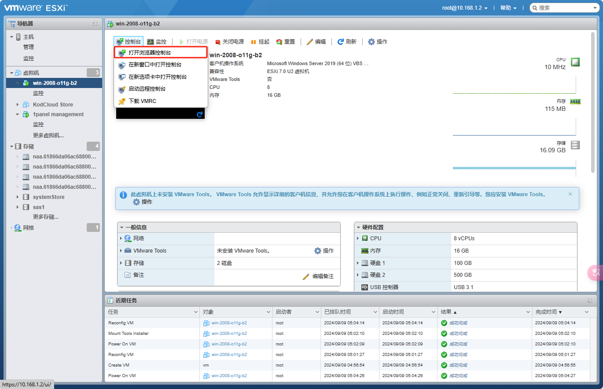Open the 对象 column header dropdown
The width and height of the screenshot is (603, 389).
[x=268, y=312]
